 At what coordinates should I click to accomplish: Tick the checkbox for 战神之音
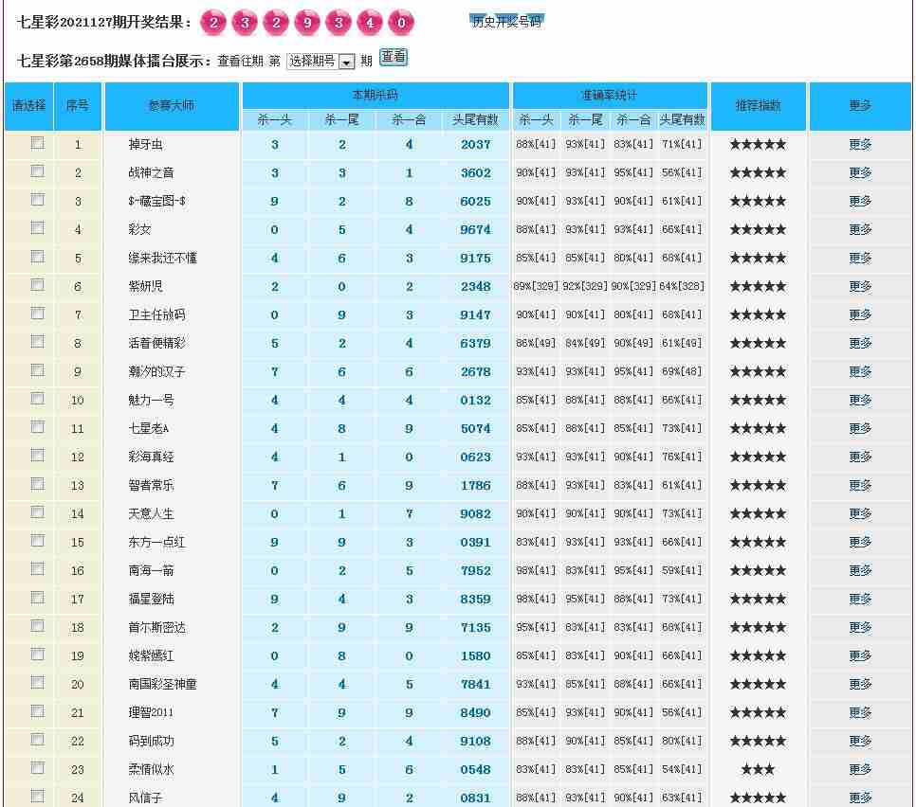point(38,171)
